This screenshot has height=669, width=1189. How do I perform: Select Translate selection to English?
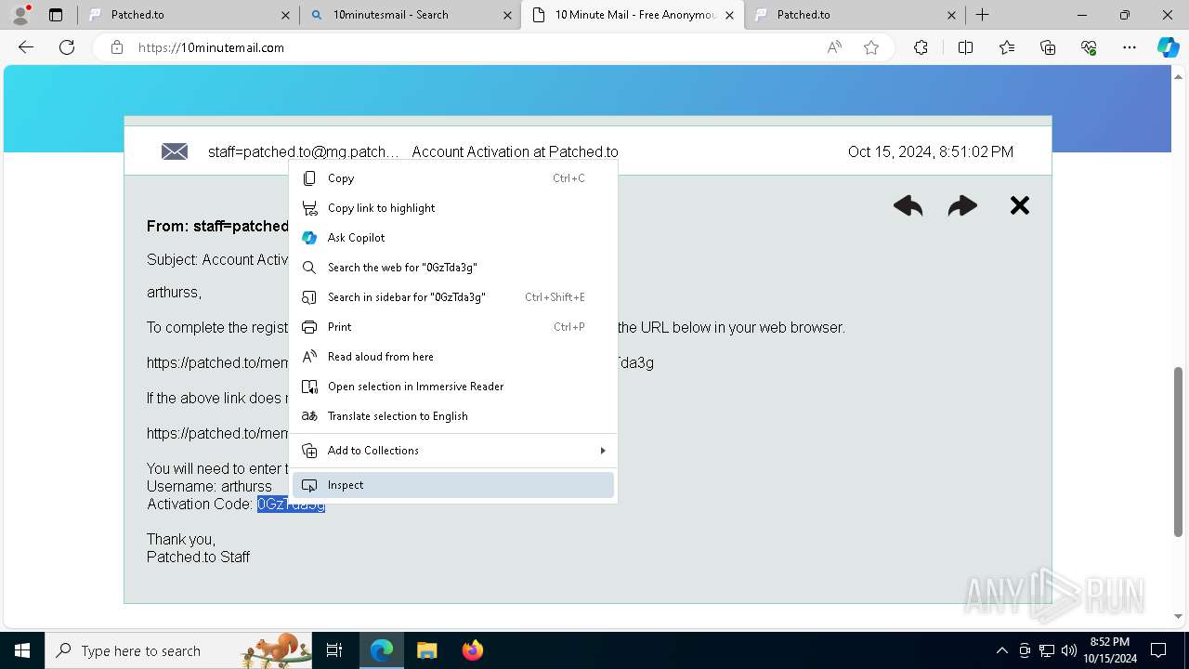(x=453, y=416)
